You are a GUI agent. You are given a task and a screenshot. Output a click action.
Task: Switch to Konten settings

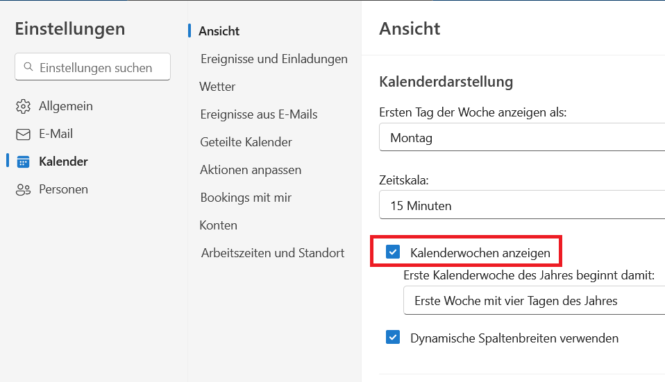[218, 225]
